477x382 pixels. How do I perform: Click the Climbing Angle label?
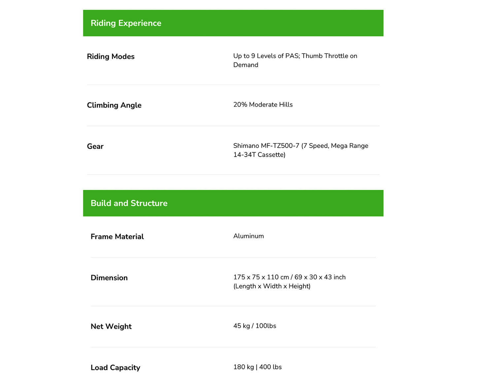click(114, 105)
